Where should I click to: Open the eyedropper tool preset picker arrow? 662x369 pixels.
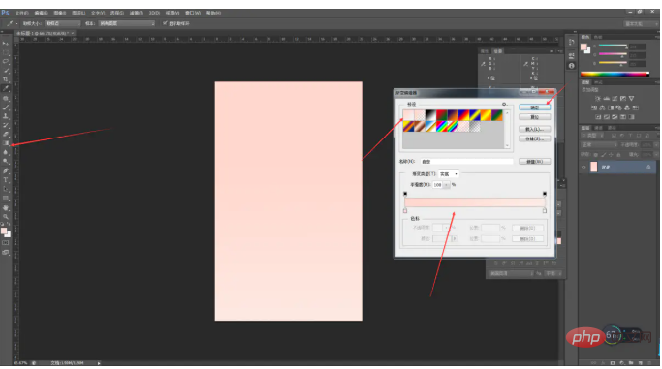pyautogui.click(x=16, y=23)
